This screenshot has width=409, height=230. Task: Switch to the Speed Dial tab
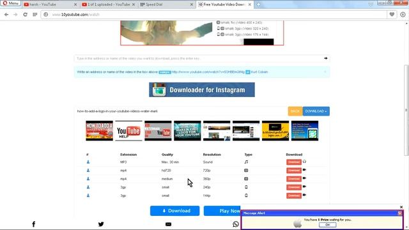(164, 4)
